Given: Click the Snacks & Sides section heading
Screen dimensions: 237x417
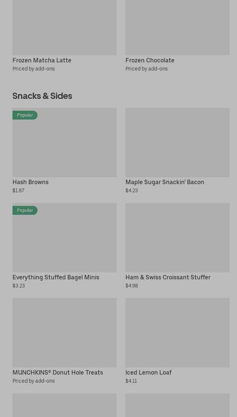Looking at the screenshot, I should (x=42, y=96).
